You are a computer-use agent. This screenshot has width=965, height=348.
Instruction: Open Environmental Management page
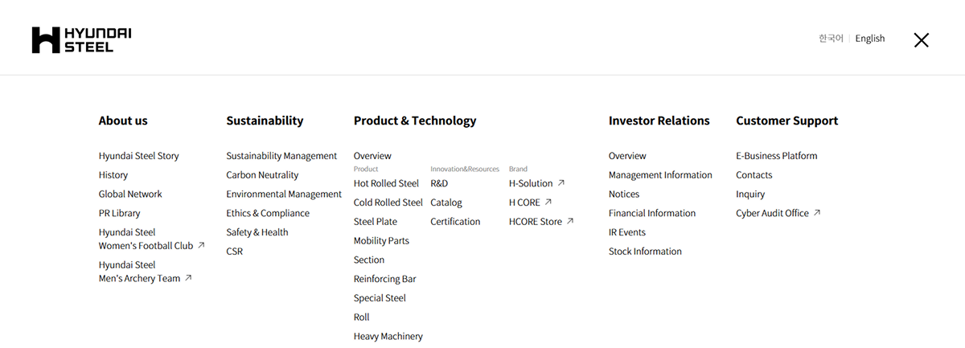click(284, 194)
